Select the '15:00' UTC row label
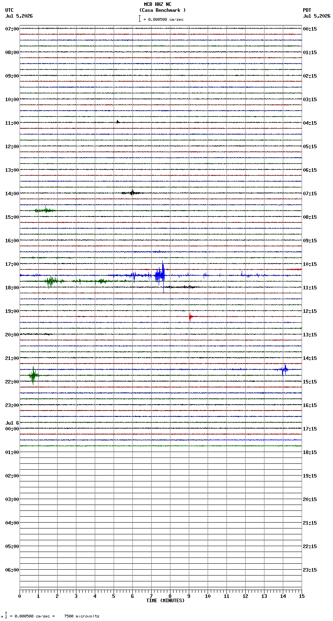 [12, 217]
